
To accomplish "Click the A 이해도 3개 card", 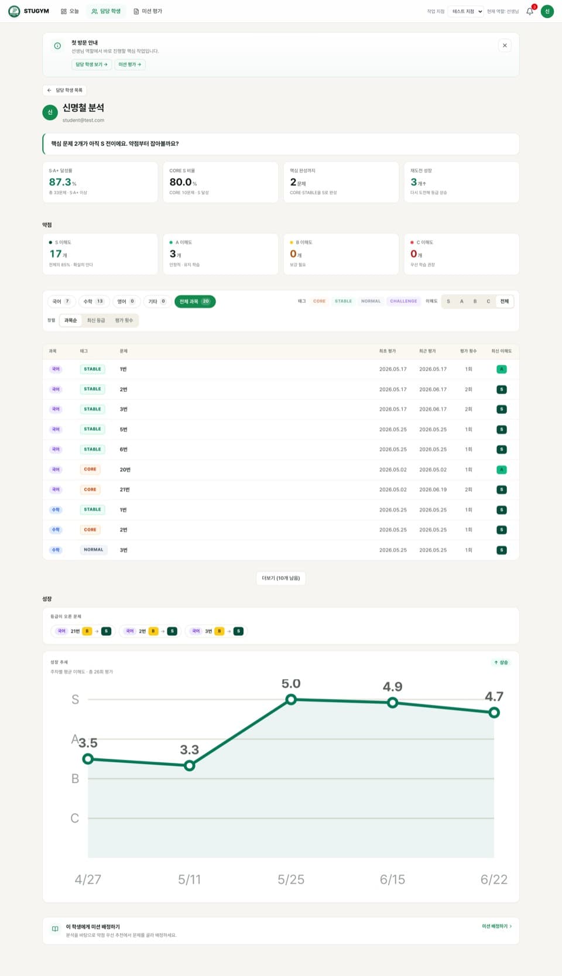I will (x=221, y=254).
